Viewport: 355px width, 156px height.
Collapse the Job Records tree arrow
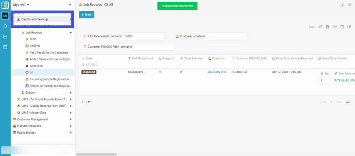[71, 33]
